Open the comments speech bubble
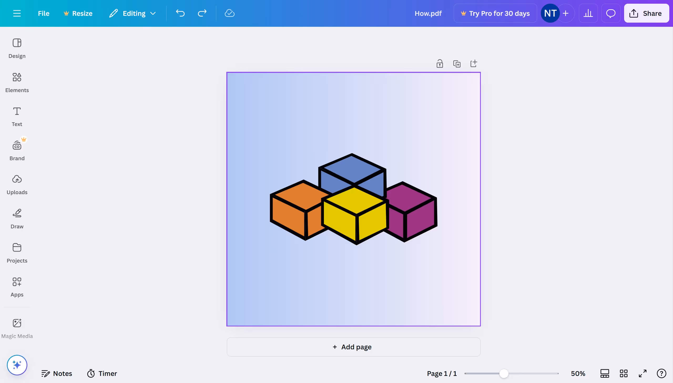 tap(611, 13)
